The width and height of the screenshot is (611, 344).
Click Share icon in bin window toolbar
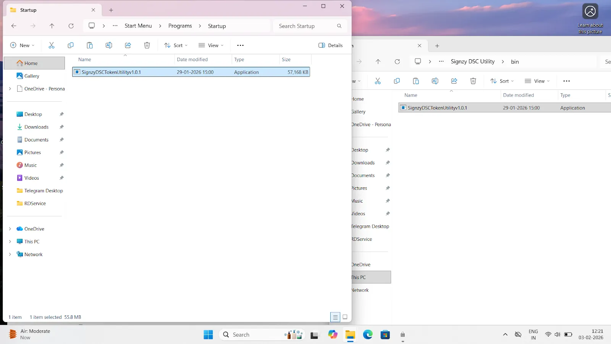coord(454,81)
